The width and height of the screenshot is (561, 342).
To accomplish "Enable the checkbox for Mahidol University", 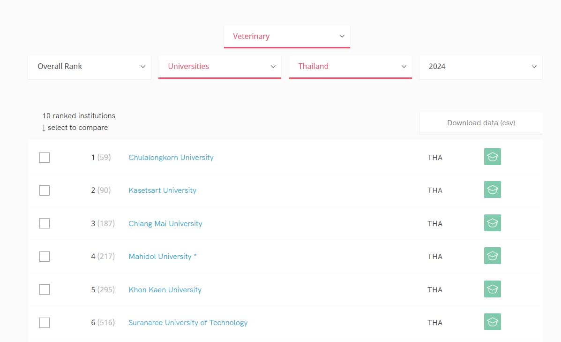I will (x=45, y=257).
